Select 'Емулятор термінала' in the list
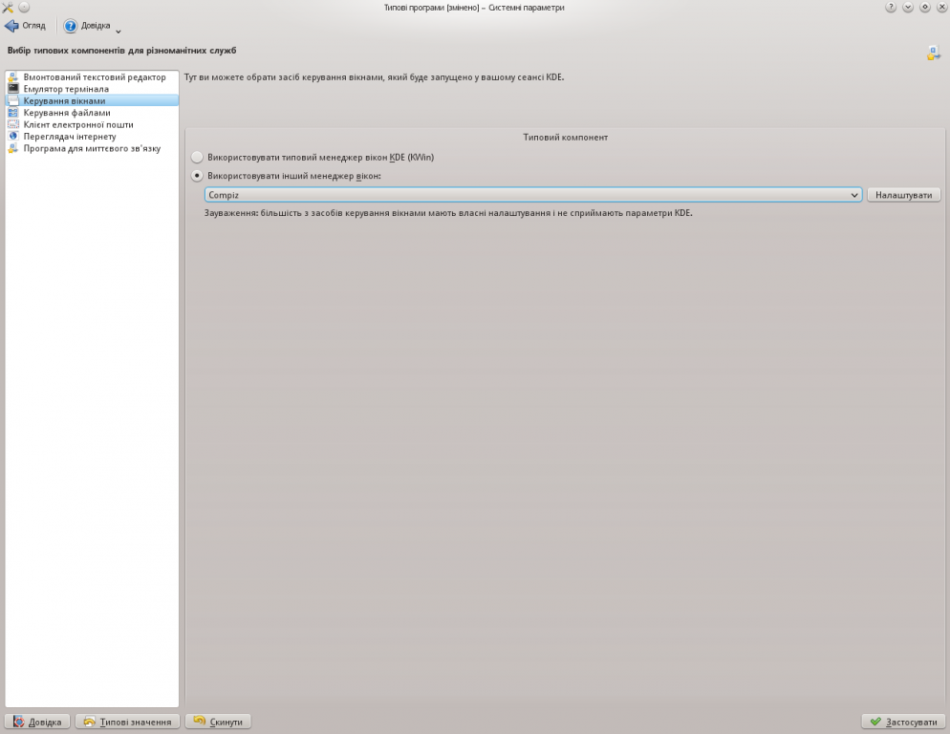Image resolution: width=950 pixels, height=734 pixels. point(92,89)
